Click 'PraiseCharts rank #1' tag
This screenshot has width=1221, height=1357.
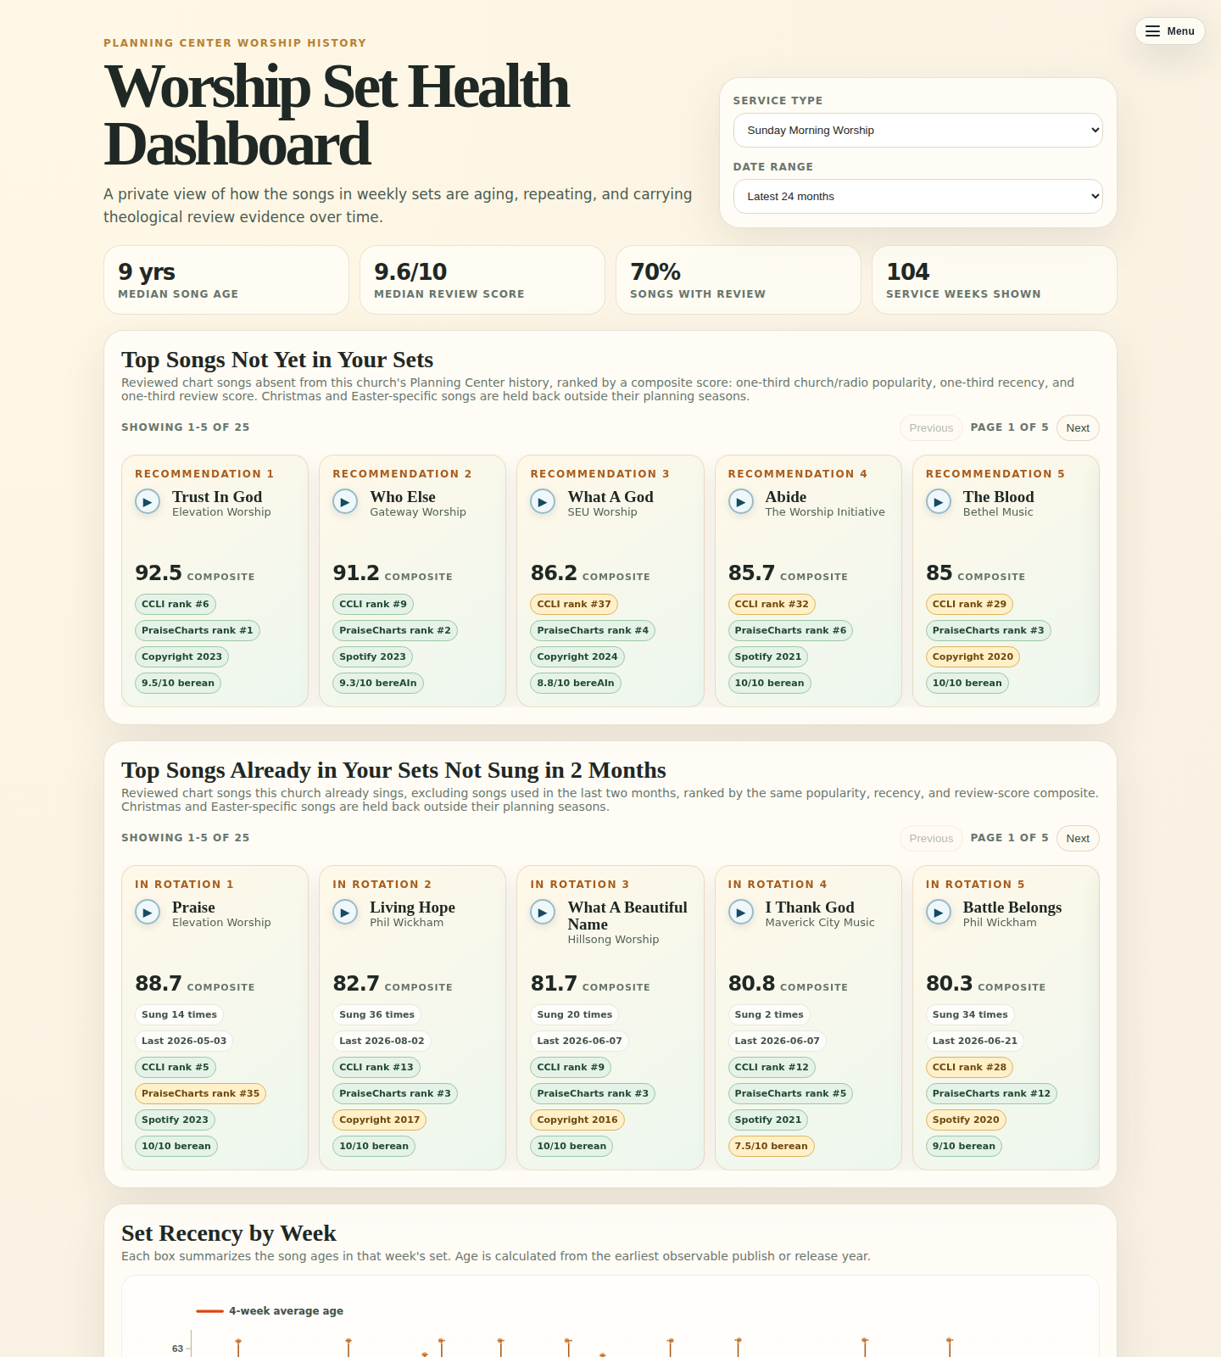tap(198, 631)
